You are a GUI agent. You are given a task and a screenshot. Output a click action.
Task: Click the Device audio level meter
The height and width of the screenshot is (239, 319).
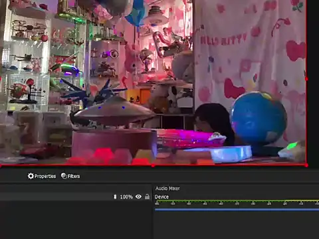[237, 202]
